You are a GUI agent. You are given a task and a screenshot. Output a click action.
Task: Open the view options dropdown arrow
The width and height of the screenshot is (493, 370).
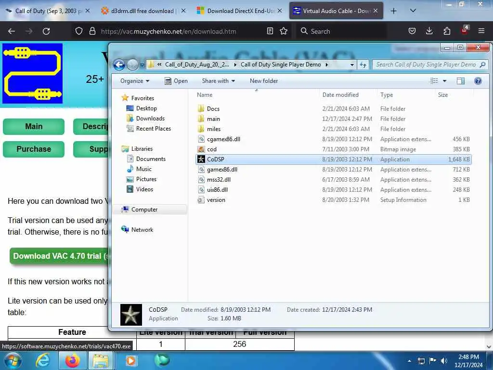click(x=444, y=81)
